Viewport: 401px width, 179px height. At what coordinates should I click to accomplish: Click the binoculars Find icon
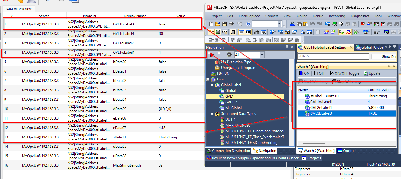tap(257, 32)
